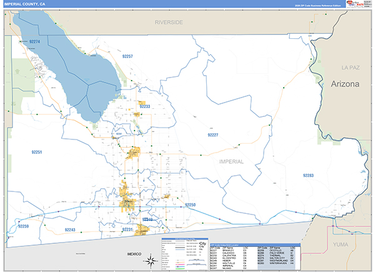Select ZIP code 92227 label

tap(213, 134)
